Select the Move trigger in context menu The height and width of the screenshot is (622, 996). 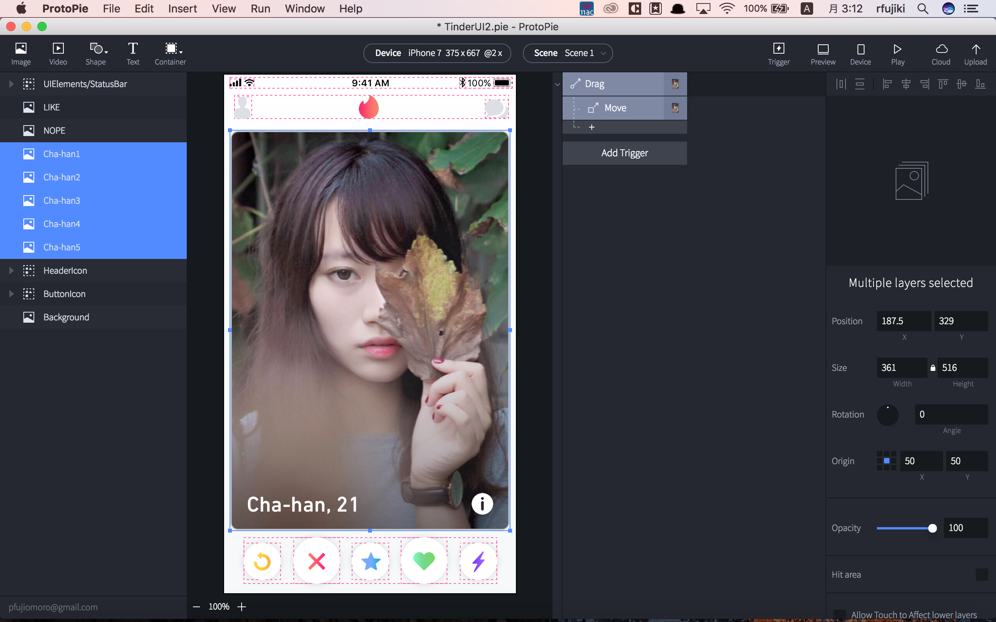pyautogui.click(x=624, y=107)
